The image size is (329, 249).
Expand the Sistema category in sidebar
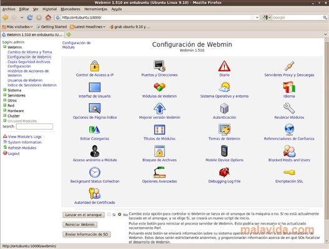pos(4,90)
